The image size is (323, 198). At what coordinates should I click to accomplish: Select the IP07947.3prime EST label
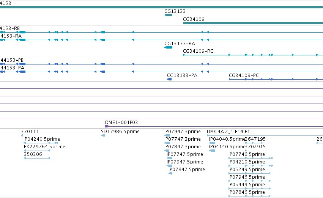coord(183,132)
